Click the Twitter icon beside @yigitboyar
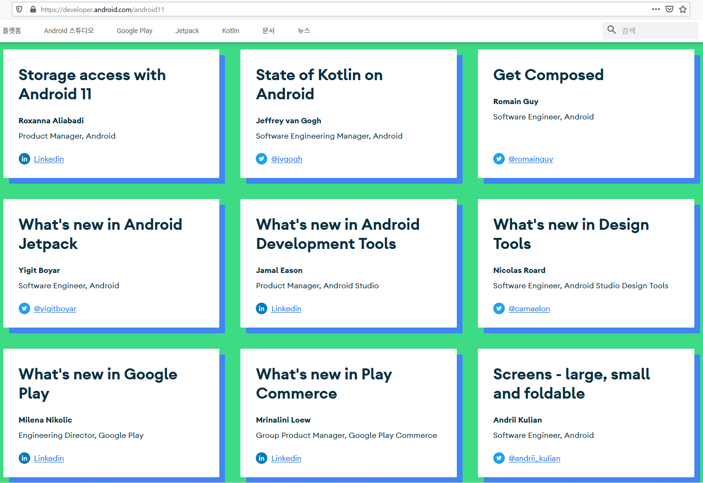Image resolution: width=703 pixels, height=483 pixels. tap(24, 308)
